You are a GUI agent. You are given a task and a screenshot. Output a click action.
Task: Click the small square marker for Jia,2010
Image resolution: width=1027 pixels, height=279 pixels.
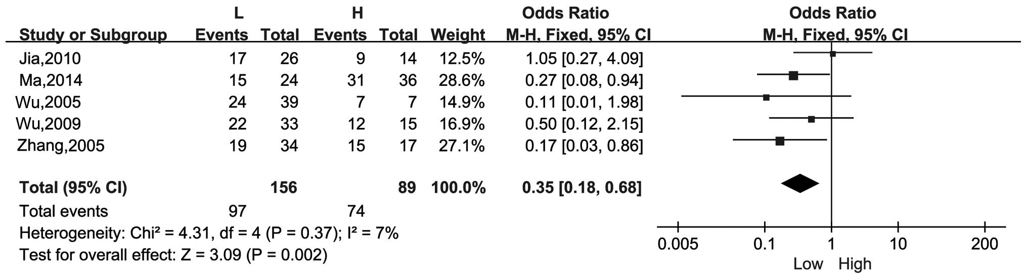833,54
